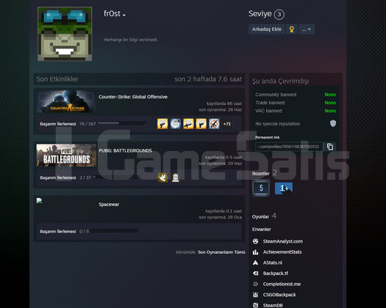
Task: Open the Backpack.tf link
Action: click(x=276, y=273)
